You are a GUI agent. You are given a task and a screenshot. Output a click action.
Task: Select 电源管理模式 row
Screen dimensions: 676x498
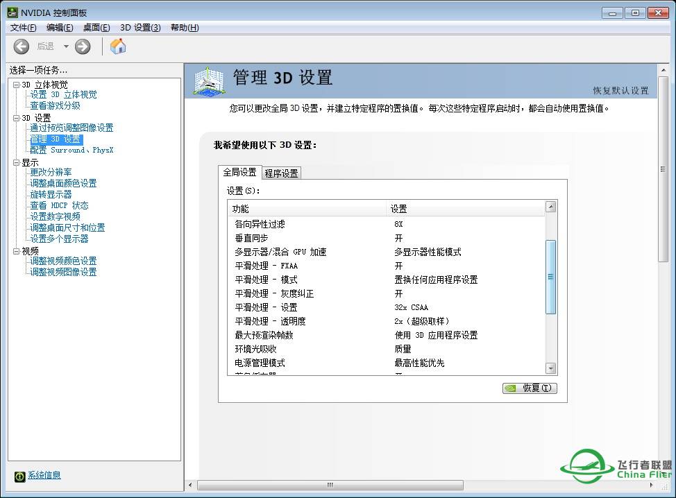click(x=387, y=363)
